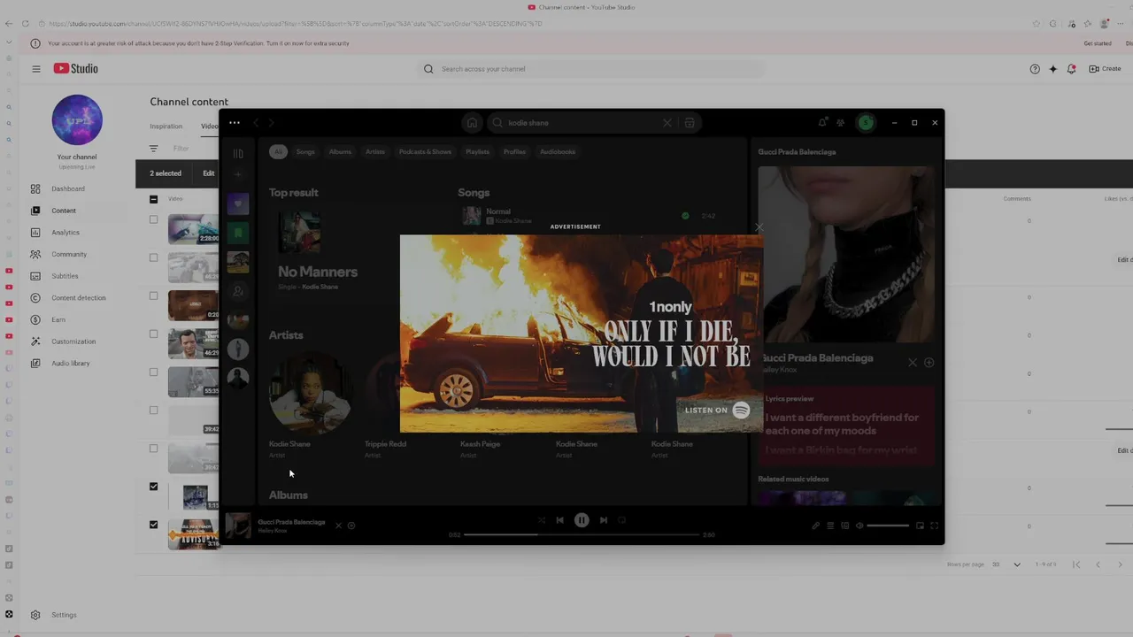Select the Artists filter chip
Viewport: 1133px width, 637px height.
(x=375, y=152)
